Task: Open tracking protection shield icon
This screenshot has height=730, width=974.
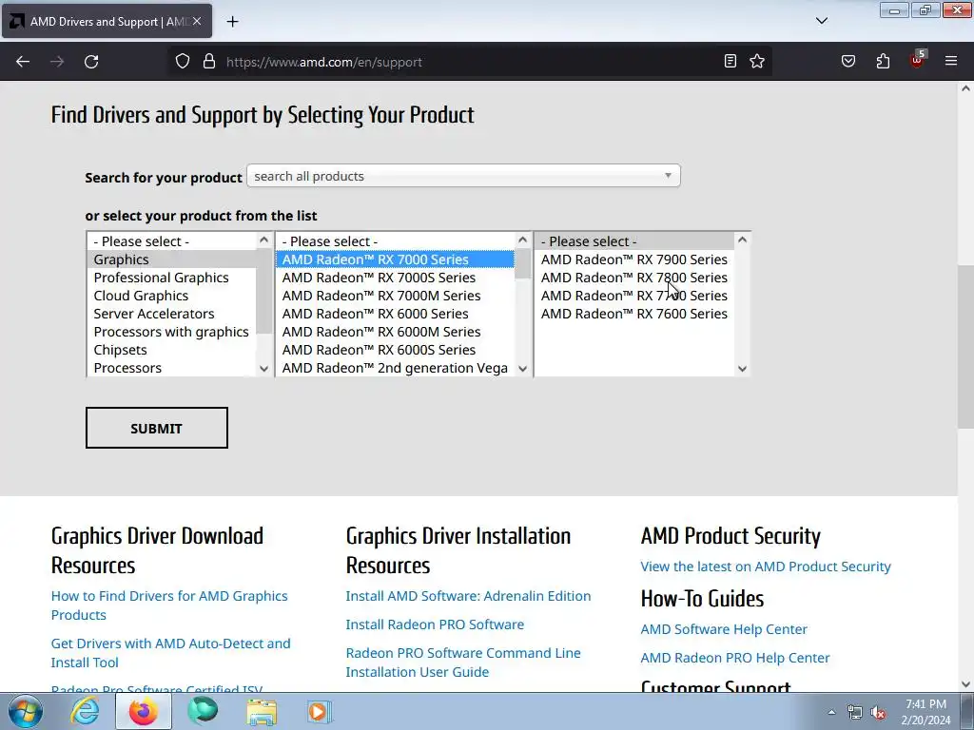Action: click(182, 62)
